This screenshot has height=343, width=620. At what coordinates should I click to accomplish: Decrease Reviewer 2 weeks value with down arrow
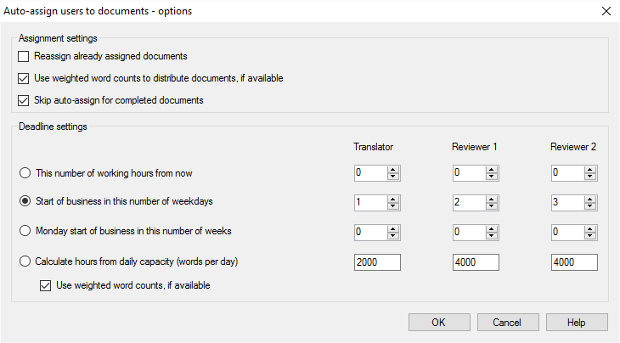[590, 235]
